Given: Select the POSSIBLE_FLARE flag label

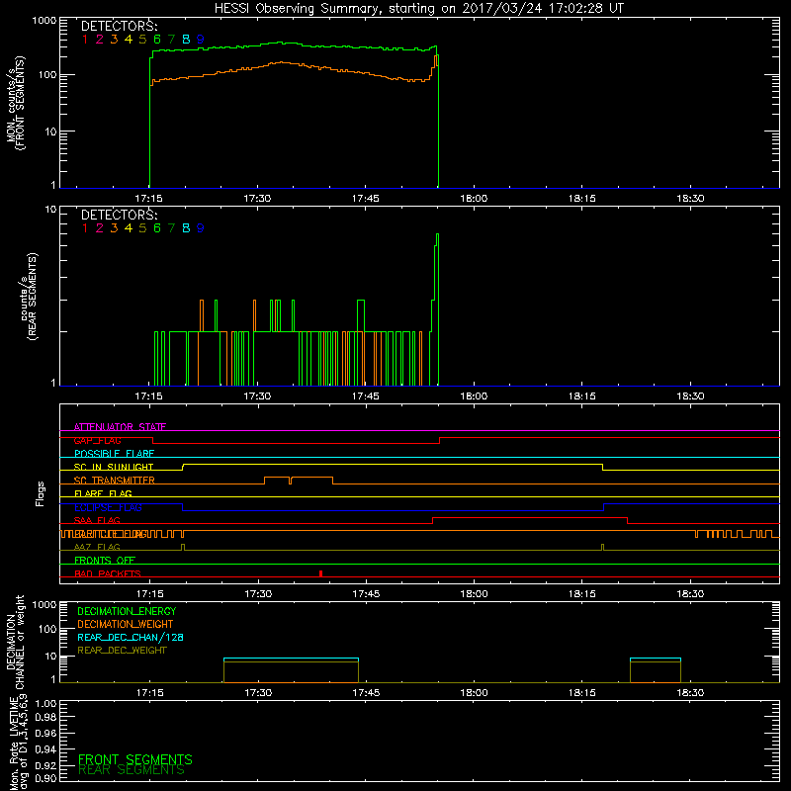Looking at the screenshot, I should click(114, 454).
